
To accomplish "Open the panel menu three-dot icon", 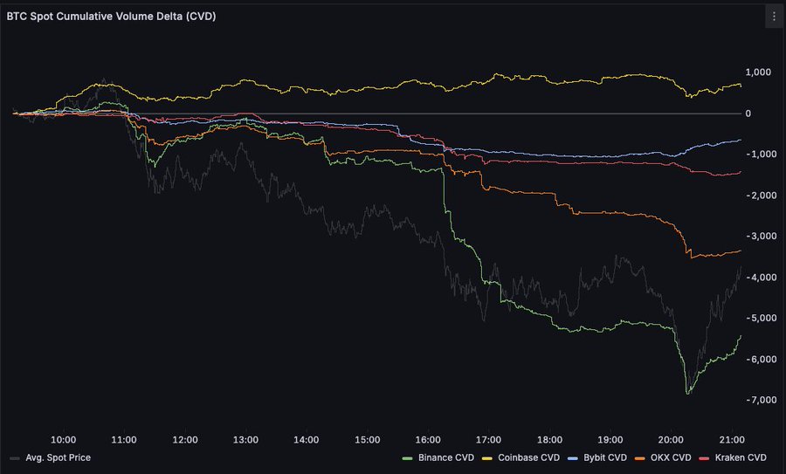I will 773,16.
